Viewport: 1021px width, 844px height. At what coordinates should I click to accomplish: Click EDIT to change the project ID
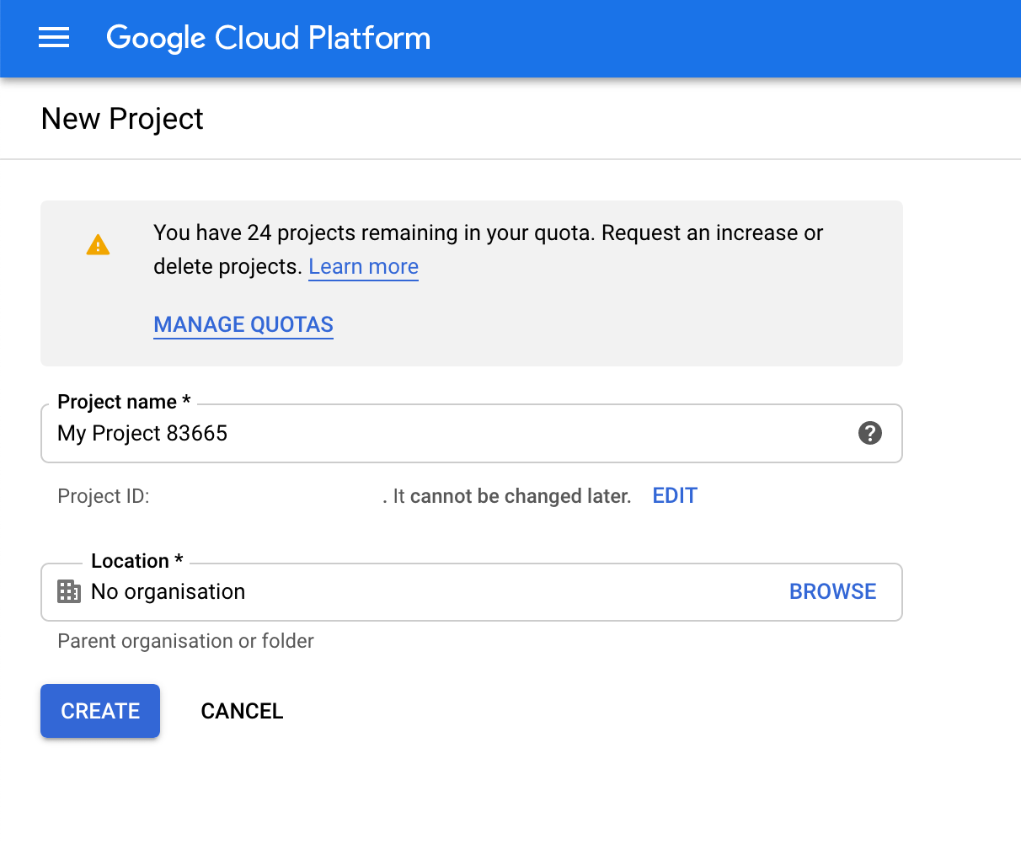pyautogui.click(x=674, y=495)
